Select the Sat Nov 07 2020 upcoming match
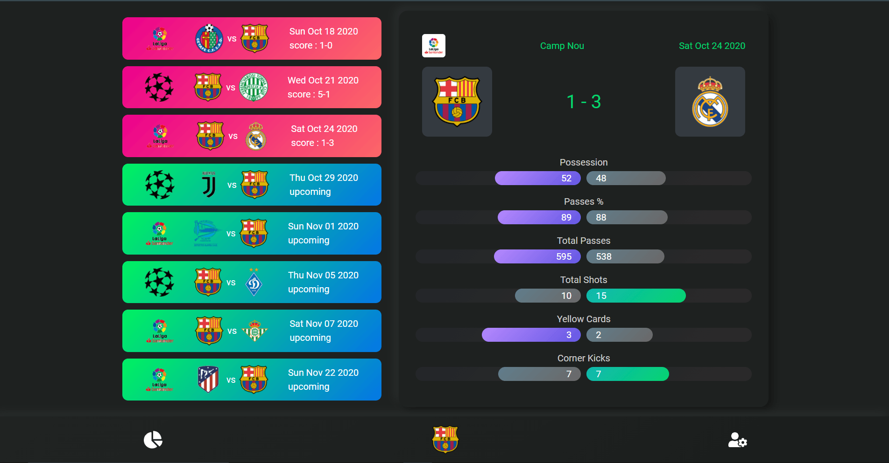Viewport: 889px width, 463px height. [x=252, y=331]
